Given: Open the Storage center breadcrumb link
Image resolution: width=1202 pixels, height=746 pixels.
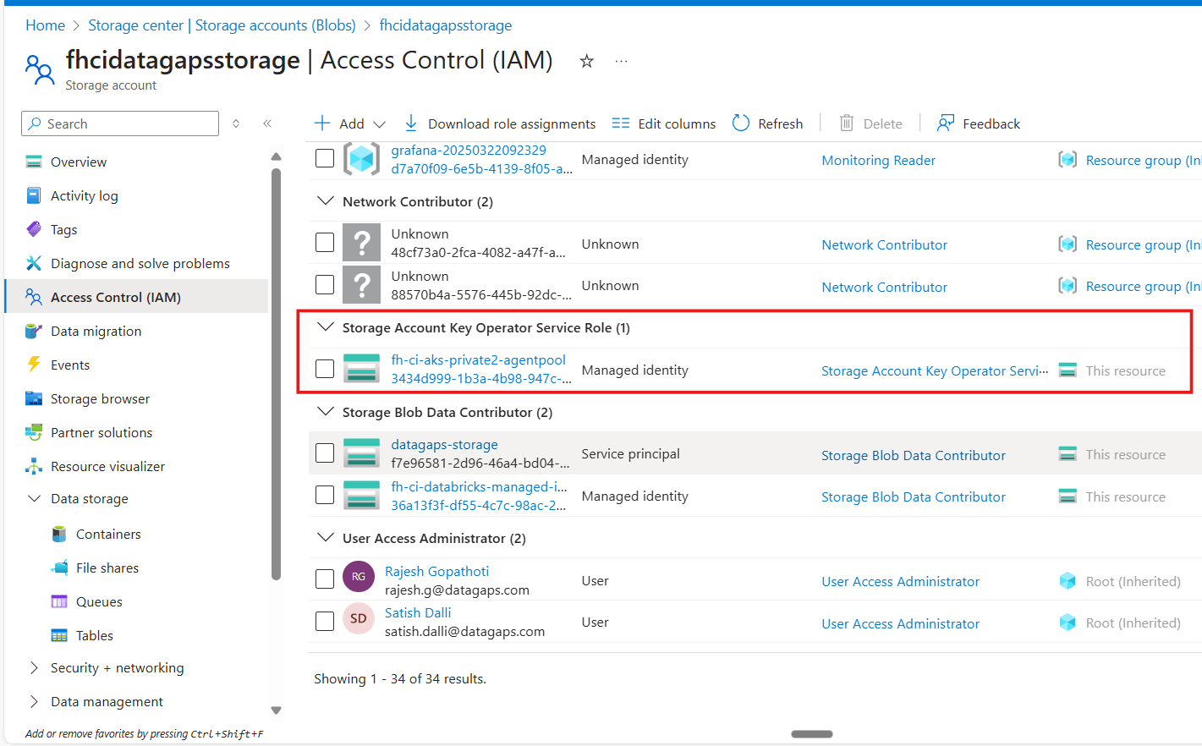Looking at the screenshot, I should (x=222, y=25).
